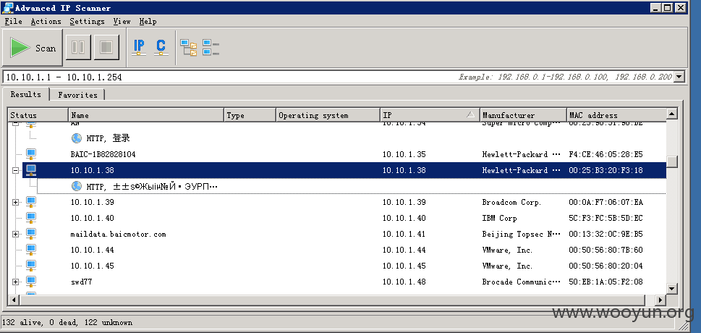This screenshot has height=333, width=701.
Task: Start scanning with the Scan button
Action: point(32,48)
